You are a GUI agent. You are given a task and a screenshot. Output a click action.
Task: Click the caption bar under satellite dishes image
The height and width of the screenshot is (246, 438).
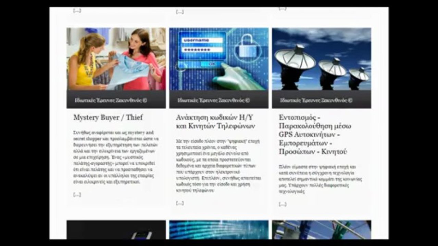tap(322, 99)
